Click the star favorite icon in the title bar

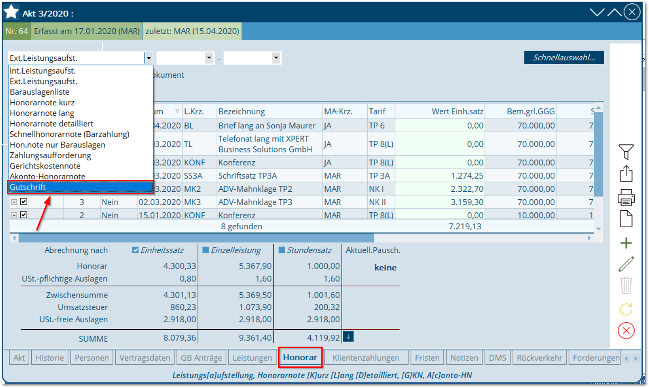(11, 12)
